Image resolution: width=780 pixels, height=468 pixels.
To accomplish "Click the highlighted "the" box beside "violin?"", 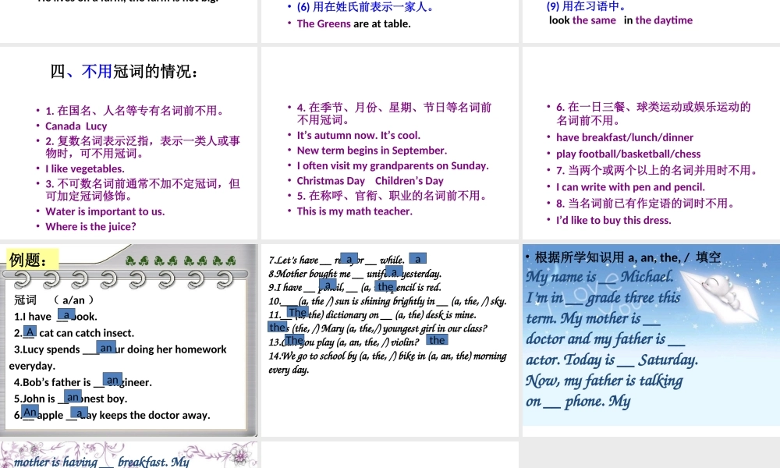I will pos(437,340).
